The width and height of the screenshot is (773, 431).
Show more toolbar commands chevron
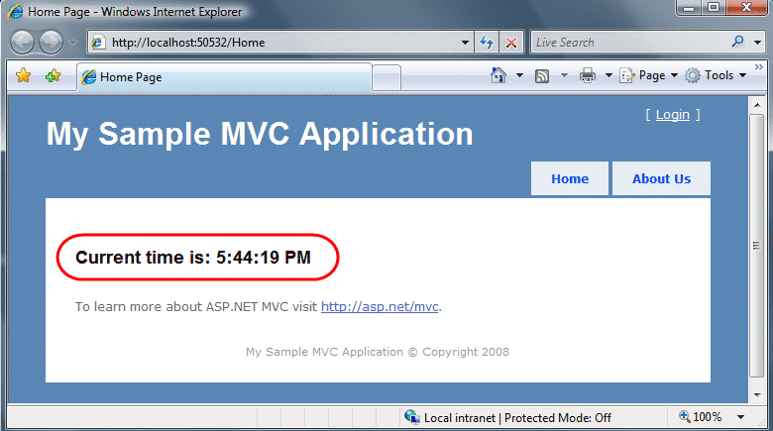point(759,66)
